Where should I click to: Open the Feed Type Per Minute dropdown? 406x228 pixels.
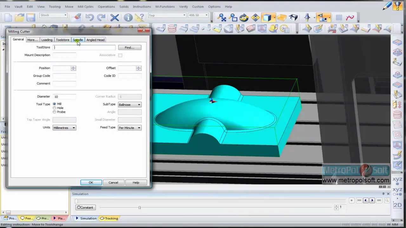point(130,128)
